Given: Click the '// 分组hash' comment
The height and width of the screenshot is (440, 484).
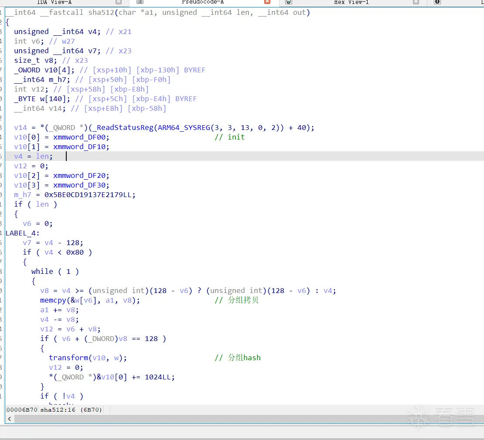Looking at the screenshot, I should point(238,358).
